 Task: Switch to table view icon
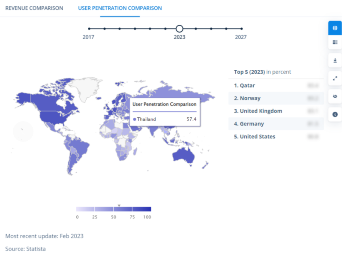click(x=335, y=42)
